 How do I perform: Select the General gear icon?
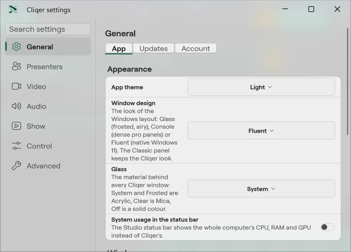click(x=16, y=47)
